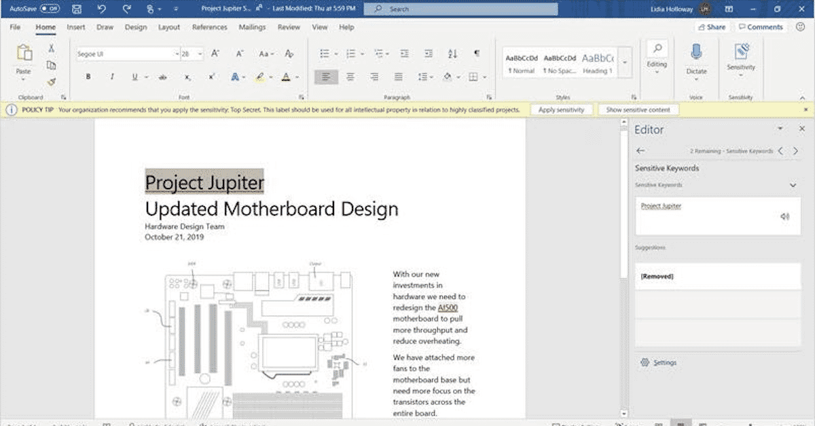Click the Apply sensitivity button
815x426 pixels.
click(561, 109)
